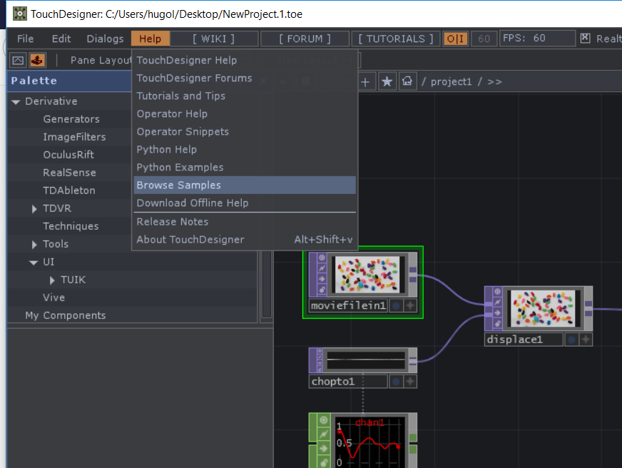
Task: Select Python Examples menu entry
Action: coord(245,168)
